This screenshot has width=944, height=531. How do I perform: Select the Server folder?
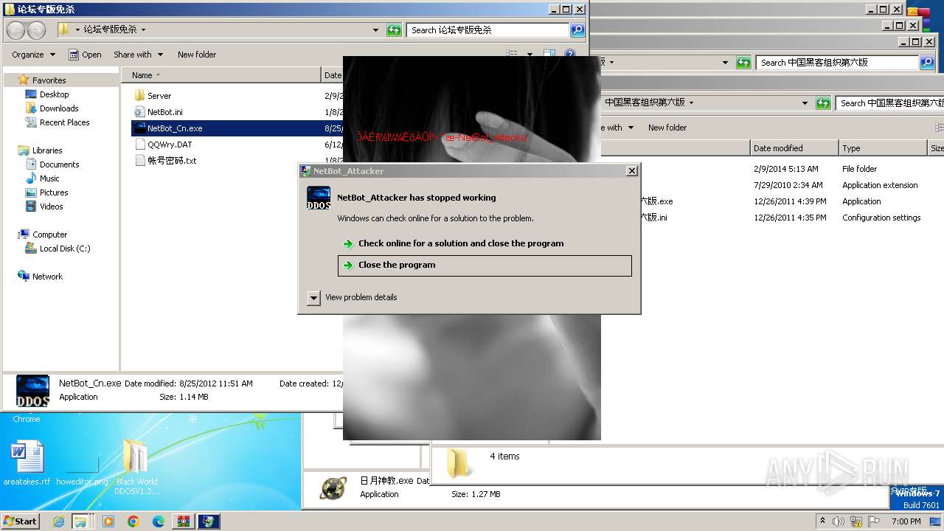[x=159, y=96]
